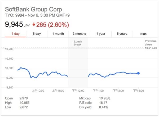
Task: Show the 3 months chart range
Action: coord(79,34)
